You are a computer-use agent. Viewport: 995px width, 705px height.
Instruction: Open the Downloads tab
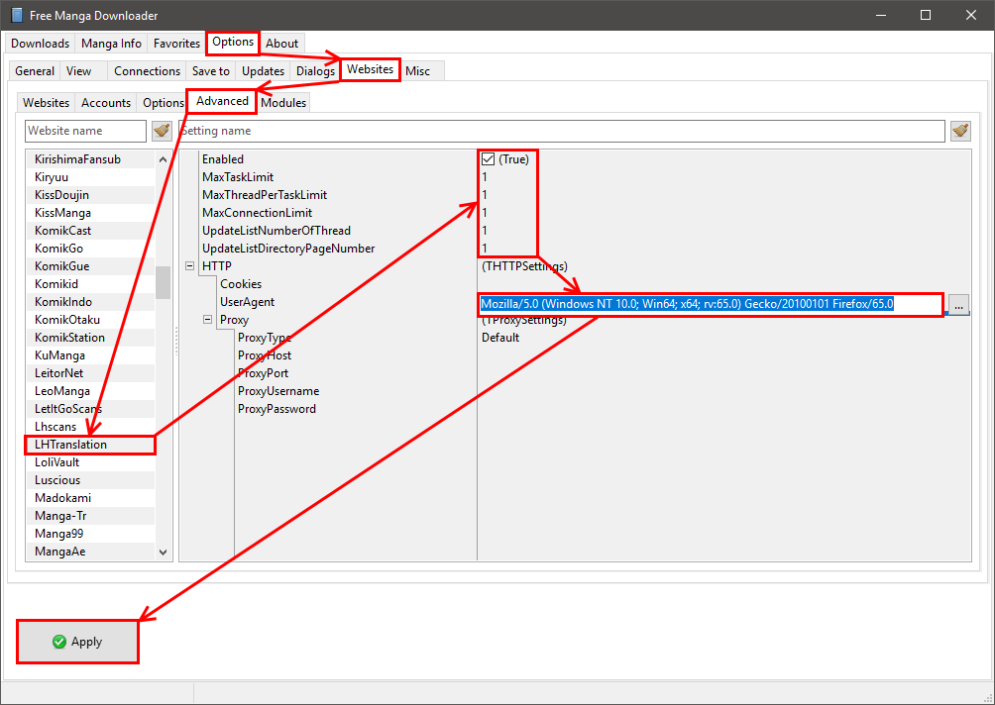coord(40,44)
